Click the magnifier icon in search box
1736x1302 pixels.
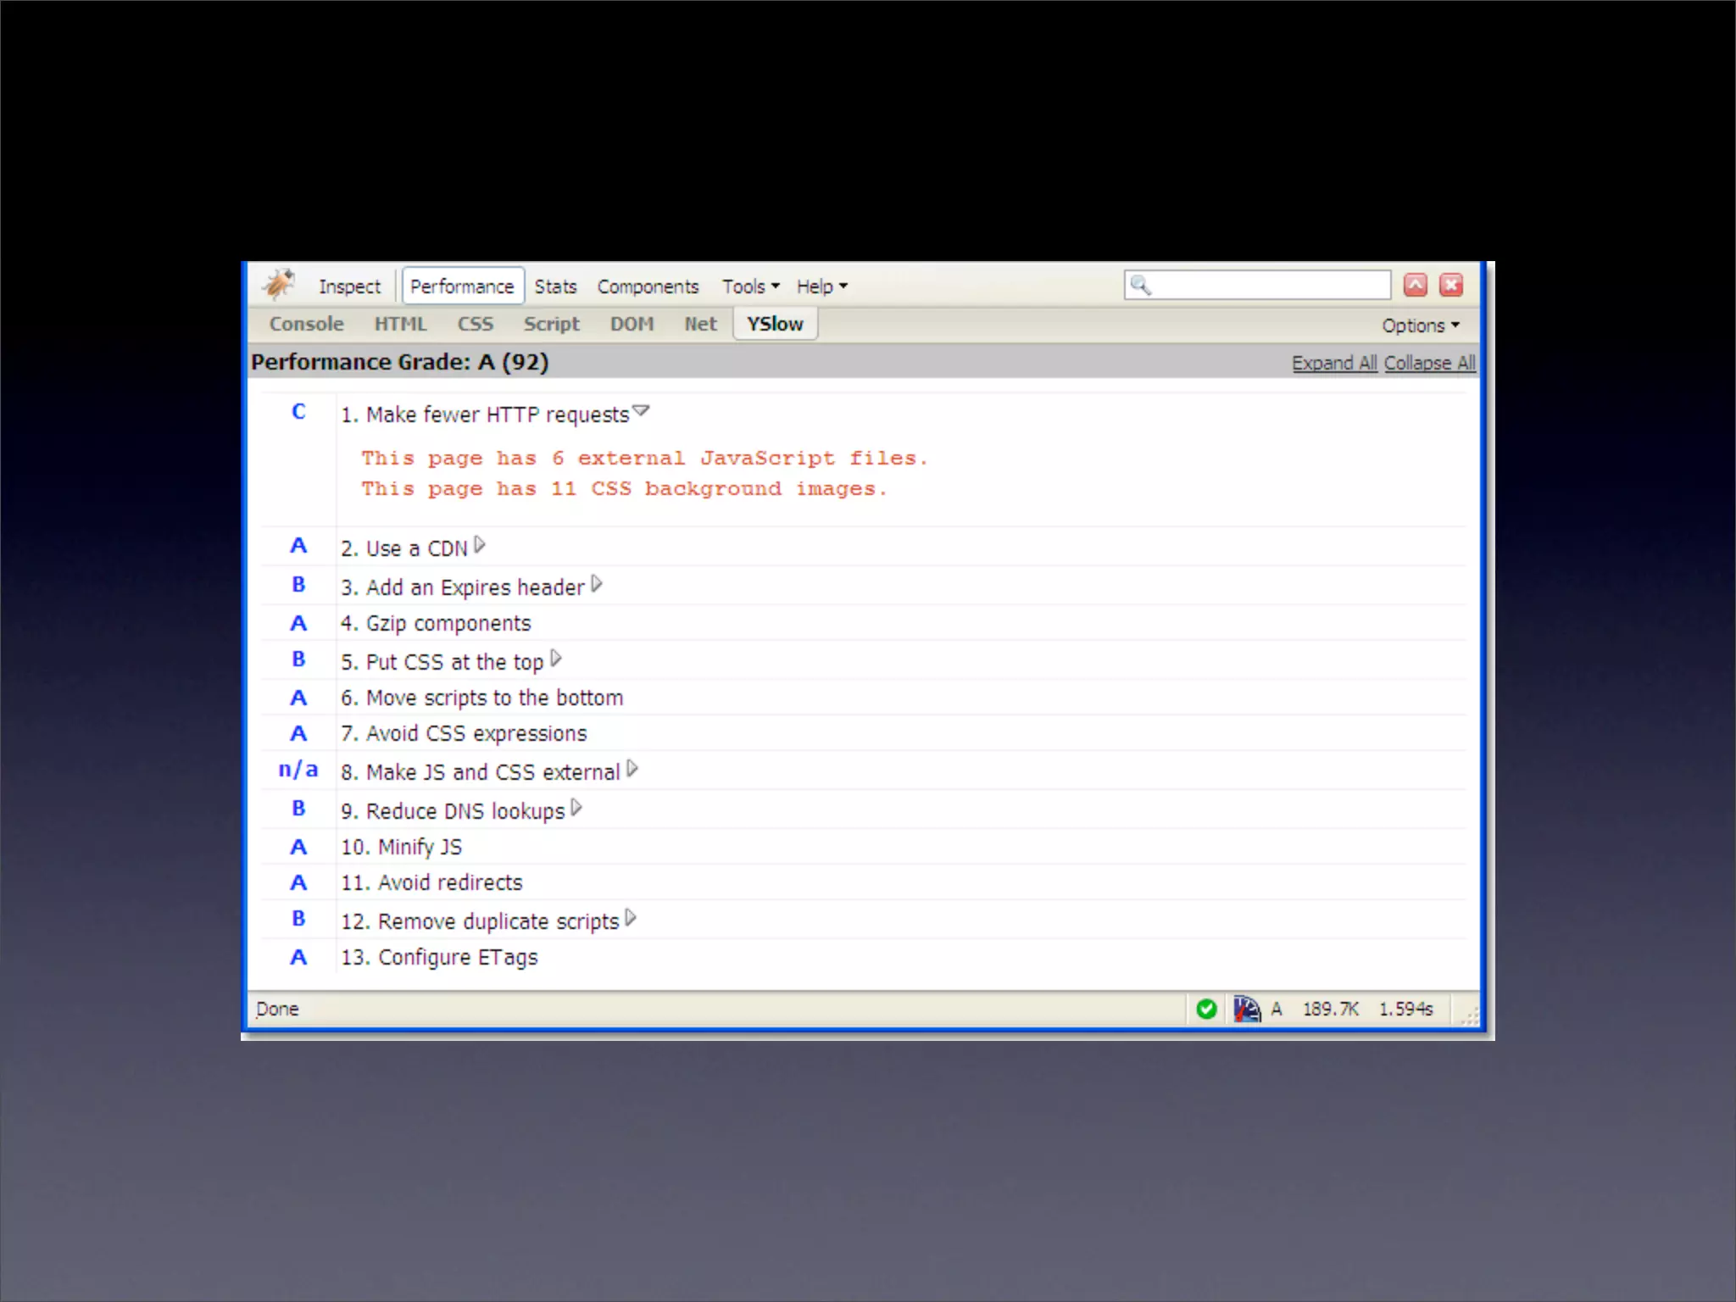pos(1140,286)
